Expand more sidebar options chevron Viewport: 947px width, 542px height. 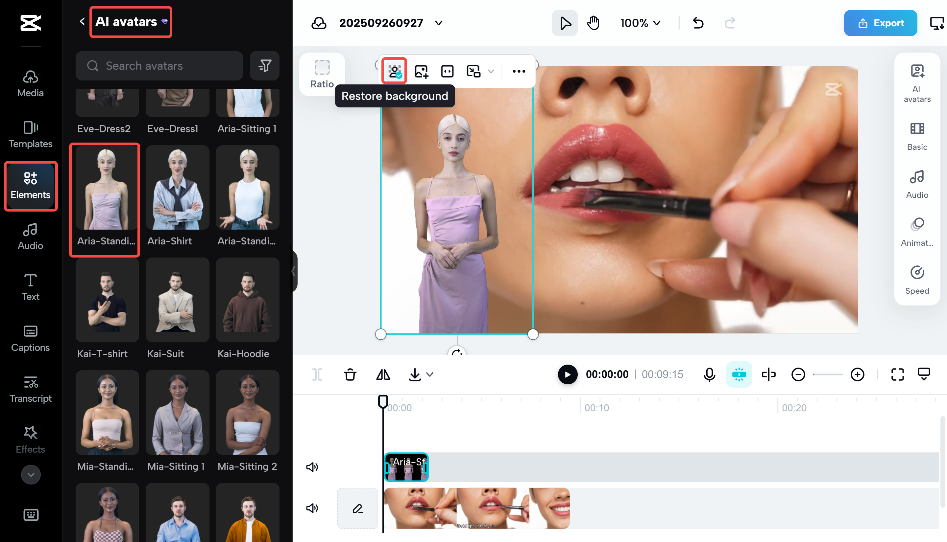pyautogui.click(x=31, y=475)
